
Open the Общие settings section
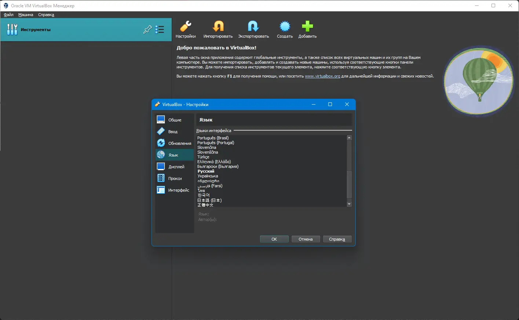175,120
